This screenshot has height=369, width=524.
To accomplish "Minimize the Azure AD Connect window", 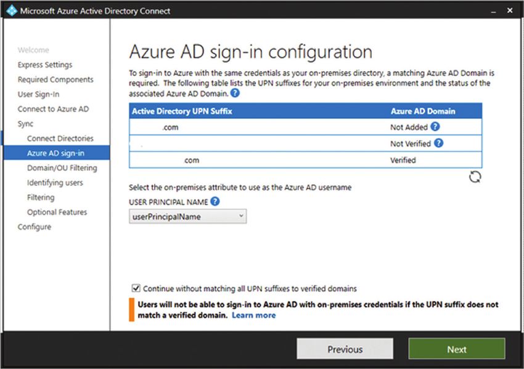I will click(493, 11).
